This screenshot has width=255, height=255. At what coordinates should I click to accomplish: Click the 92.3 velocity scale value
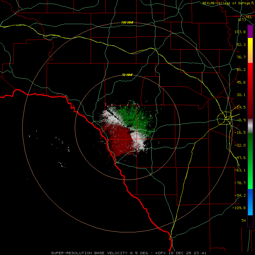(241, 44)
